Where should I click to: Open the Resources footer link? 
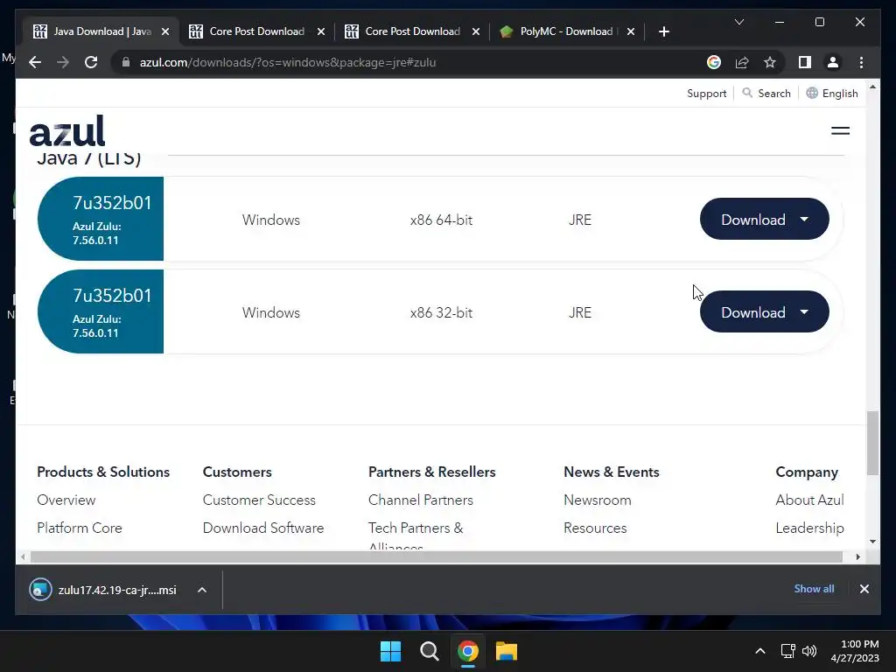pyautogui.click(x=595, y=528)
